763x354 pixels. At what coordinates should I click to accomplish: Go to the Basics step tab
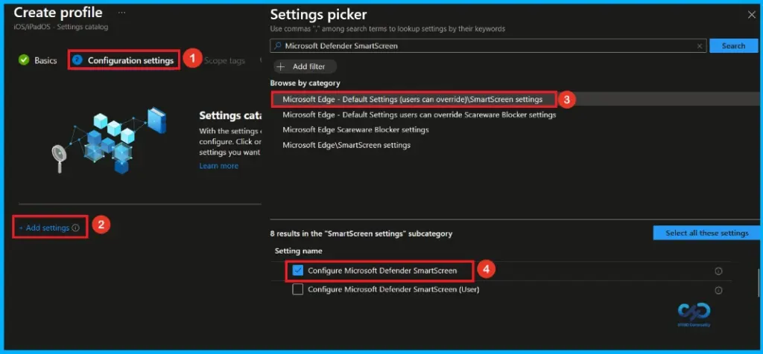coord(37,61)
